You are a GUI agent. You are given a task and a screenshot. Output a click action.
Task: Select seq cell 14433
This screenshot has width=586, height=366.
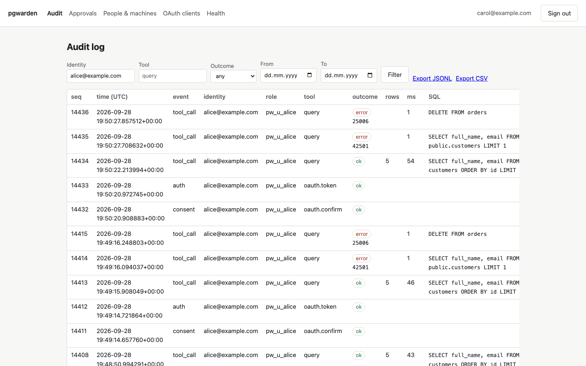coord(80,185)
